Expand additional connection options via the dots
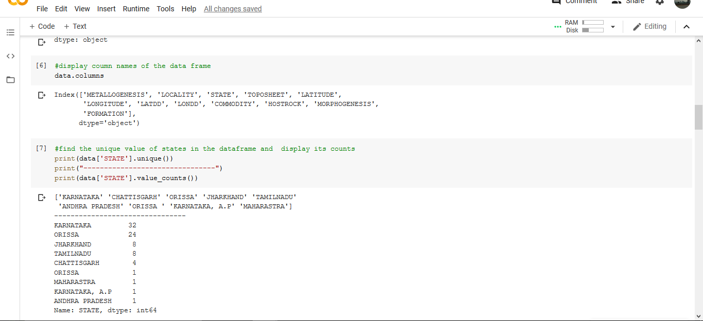The image size is (703, 321). pyautogui.click(x=557, y=26)
